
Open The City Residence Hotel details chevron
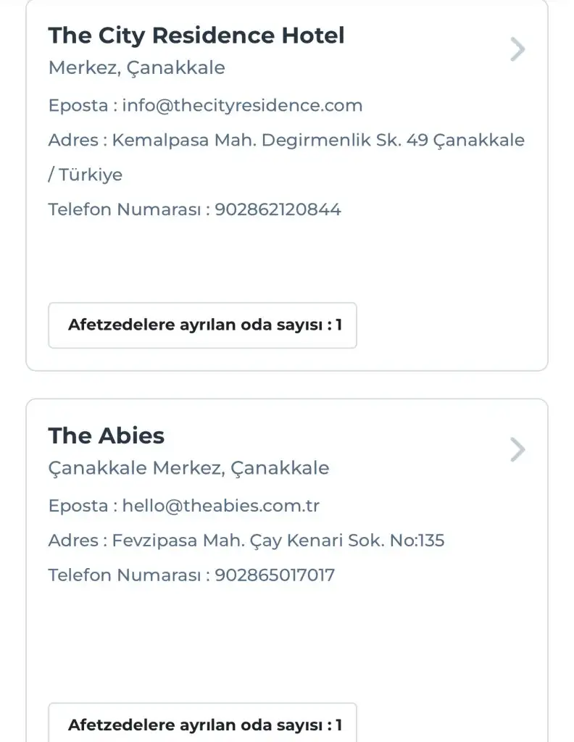tap(517, 50)
